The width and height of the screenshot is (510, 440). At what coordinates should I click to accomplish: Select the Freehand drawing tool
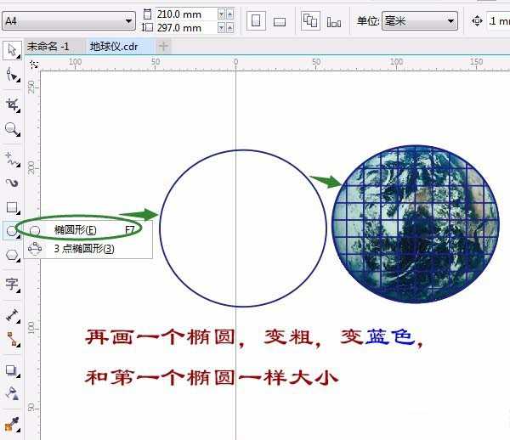12,159
